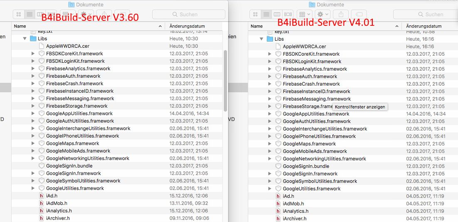Click the left window vertical scrollbar
458x222 pixels.
click(x=225, y=80)
